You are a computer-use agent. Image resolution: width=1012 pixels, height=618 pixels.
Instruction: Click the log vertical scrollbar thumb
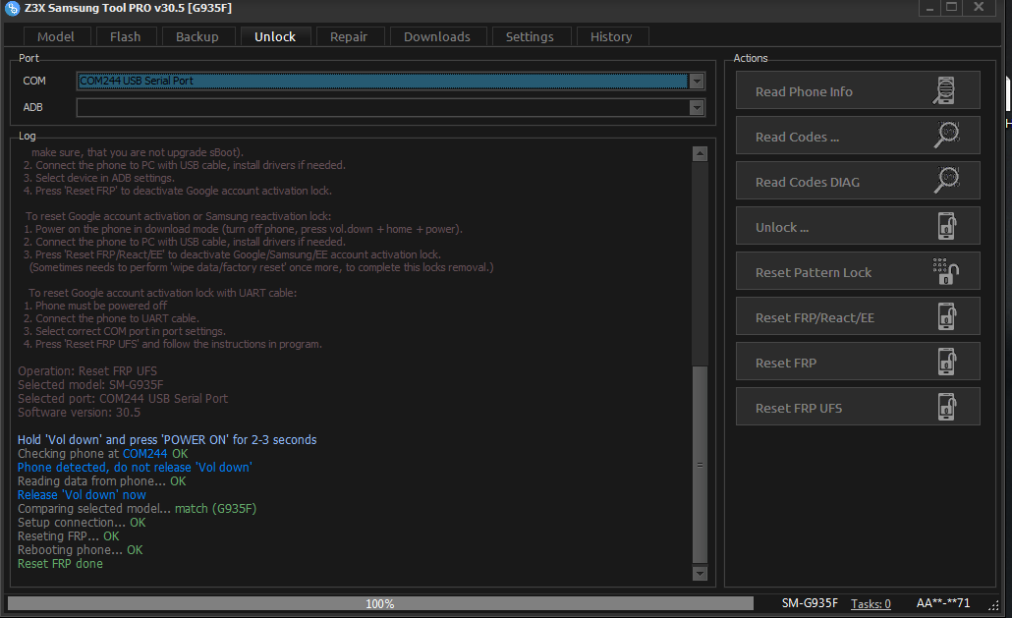(x=700, y=465)
